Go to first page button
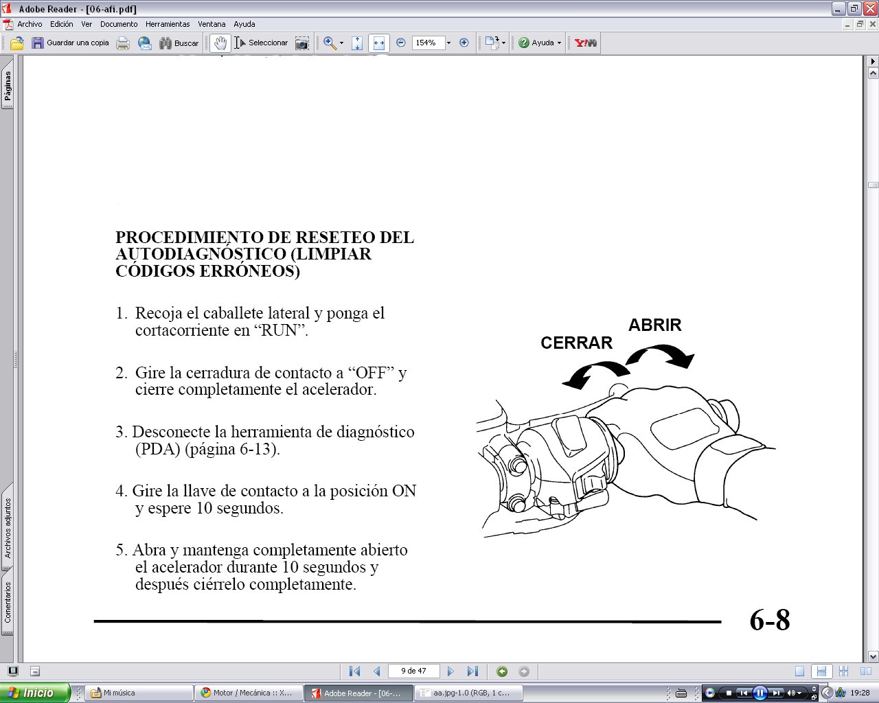Screen dimensions: 879x703 click(x=354, y=671)
